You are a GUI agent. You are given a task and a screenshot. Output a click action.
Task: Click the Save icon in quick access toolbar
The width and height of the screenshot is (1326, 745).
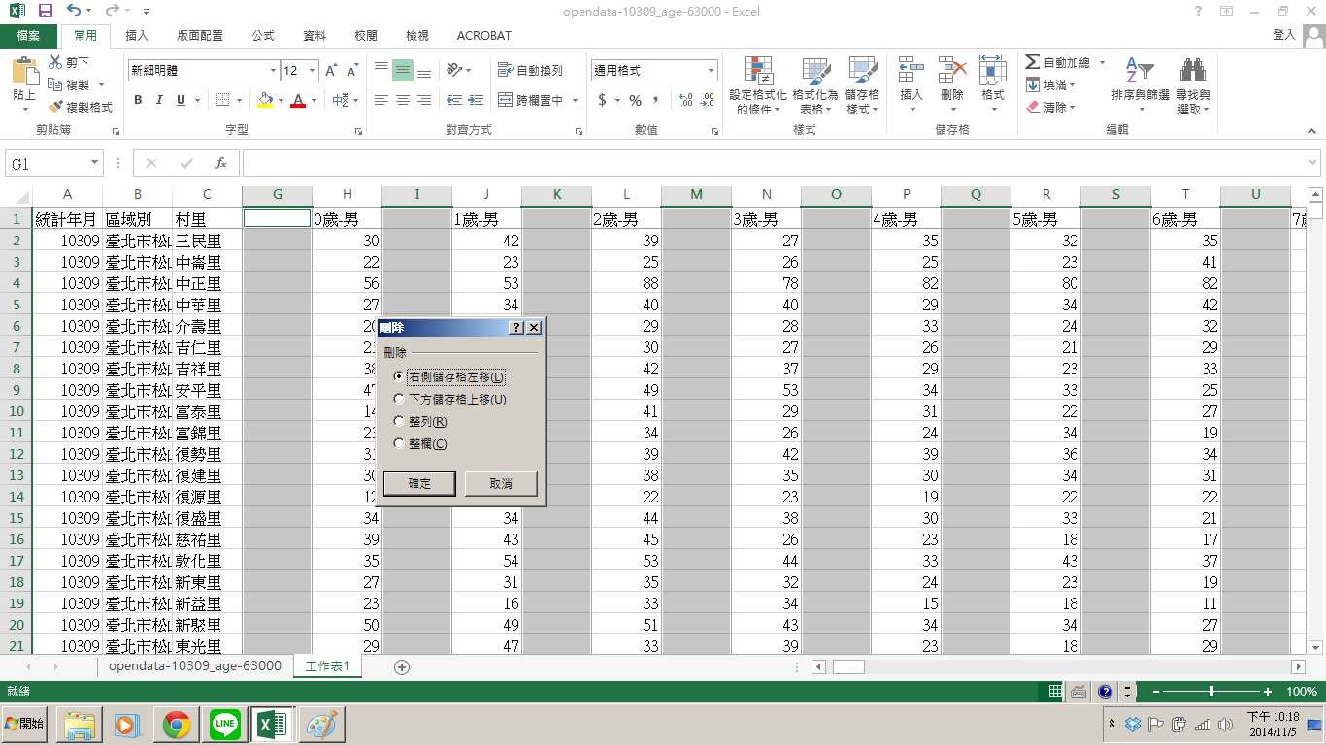point(45,11)
